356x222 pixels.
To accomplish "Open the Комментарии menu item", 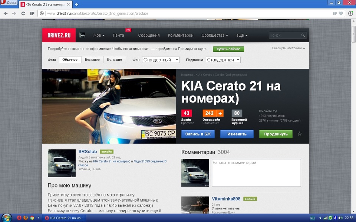I will coord(181,36).
